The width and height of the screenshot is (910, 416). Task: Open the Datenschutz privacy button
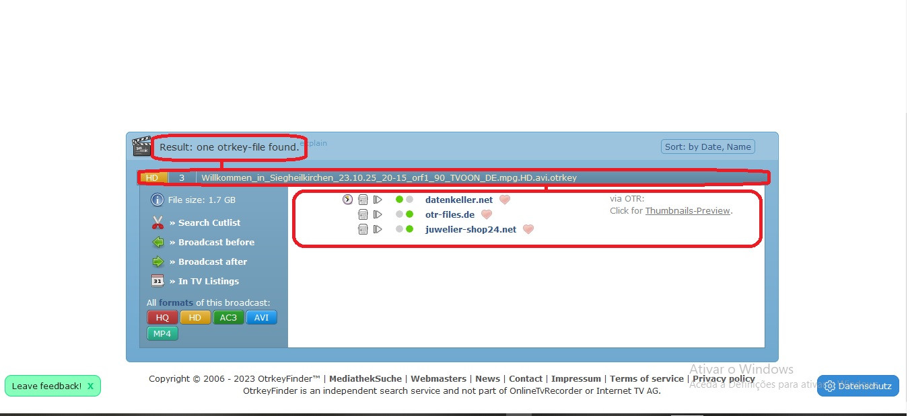(858, 386)
